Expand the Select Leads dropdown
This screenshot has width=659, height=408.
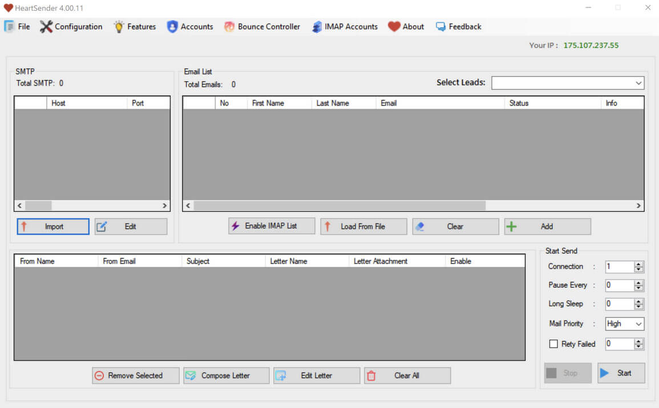tap(638, 83)
